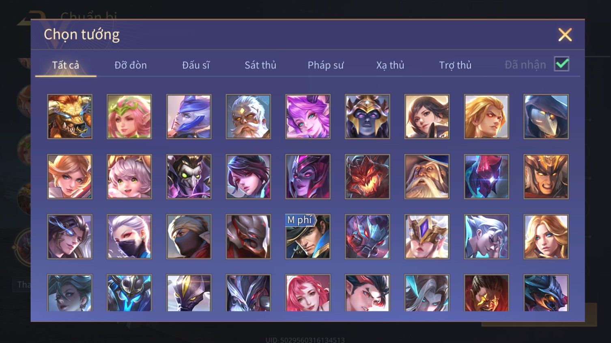Pick the gold-helmeted dark blue-faced hero
The width and height of the screenshot is (611, 343).
pos(368,117)
